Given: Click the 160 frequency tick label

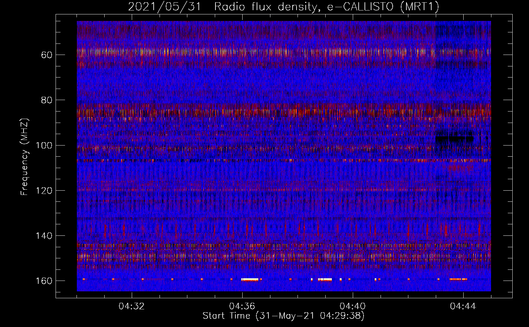Looking at the screenshot, I should click(x=44, y=281).
